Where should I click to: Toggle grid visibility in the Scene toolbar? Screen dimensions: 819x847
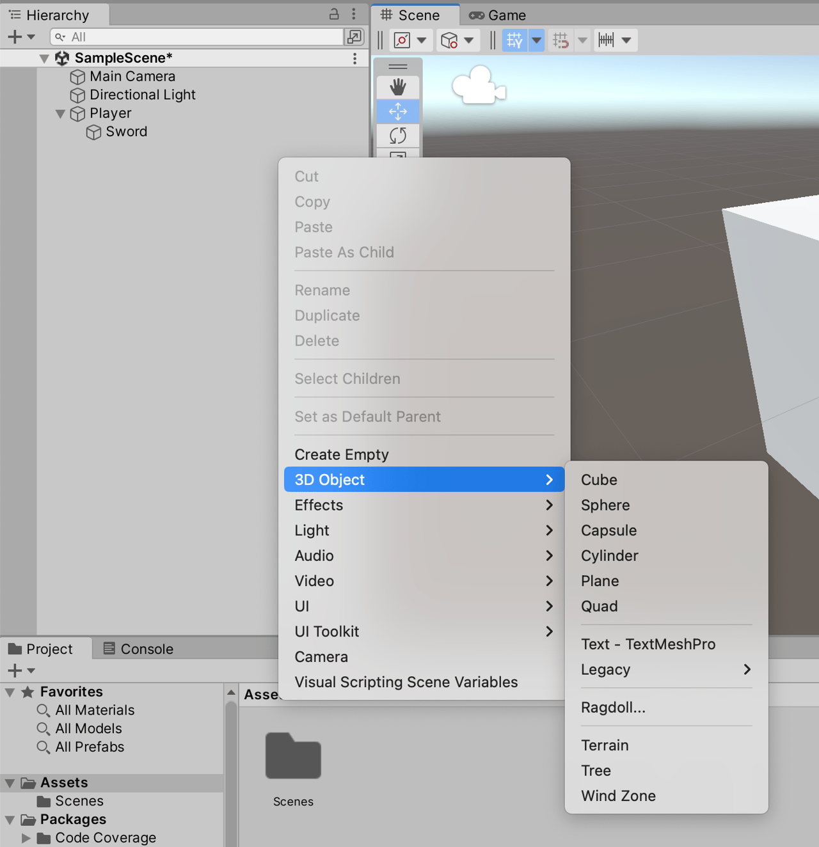(x=514, y=40)
